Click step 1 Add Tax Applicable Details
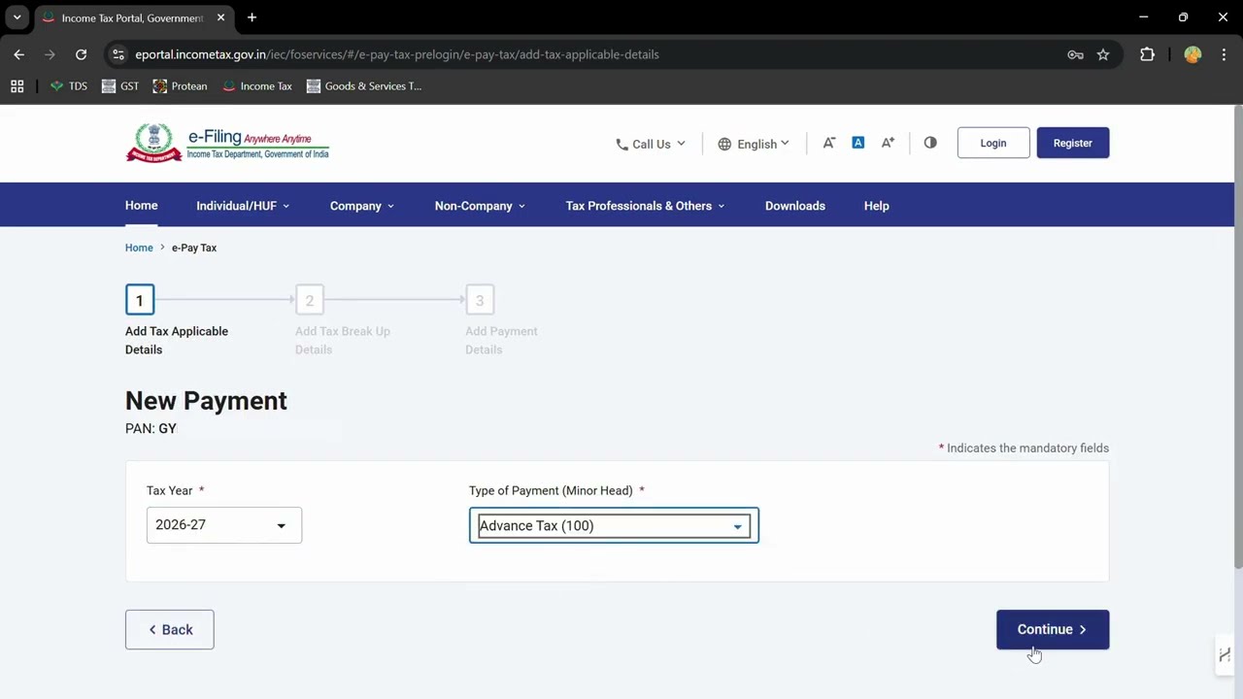Screen dimensions: 1243x699 139,300
